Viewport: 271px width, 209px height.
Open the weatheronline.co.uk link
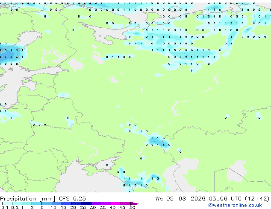click(x=235, y=205)
